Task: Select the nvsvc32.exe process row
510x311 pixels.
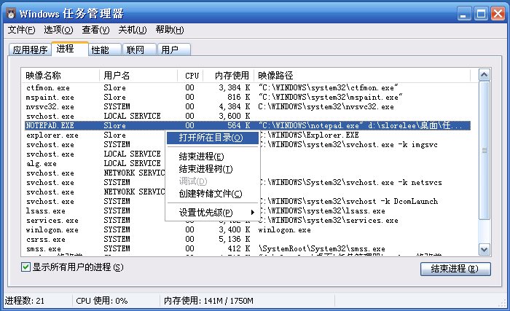Action: [x=248, y=107]
